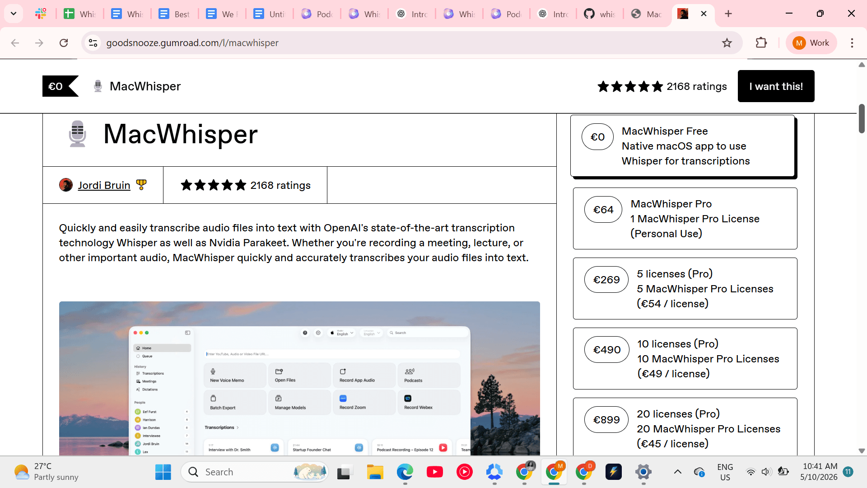View site information icon in address bar
This screenshot has height=488, width=867.
[x=93, y=43]
